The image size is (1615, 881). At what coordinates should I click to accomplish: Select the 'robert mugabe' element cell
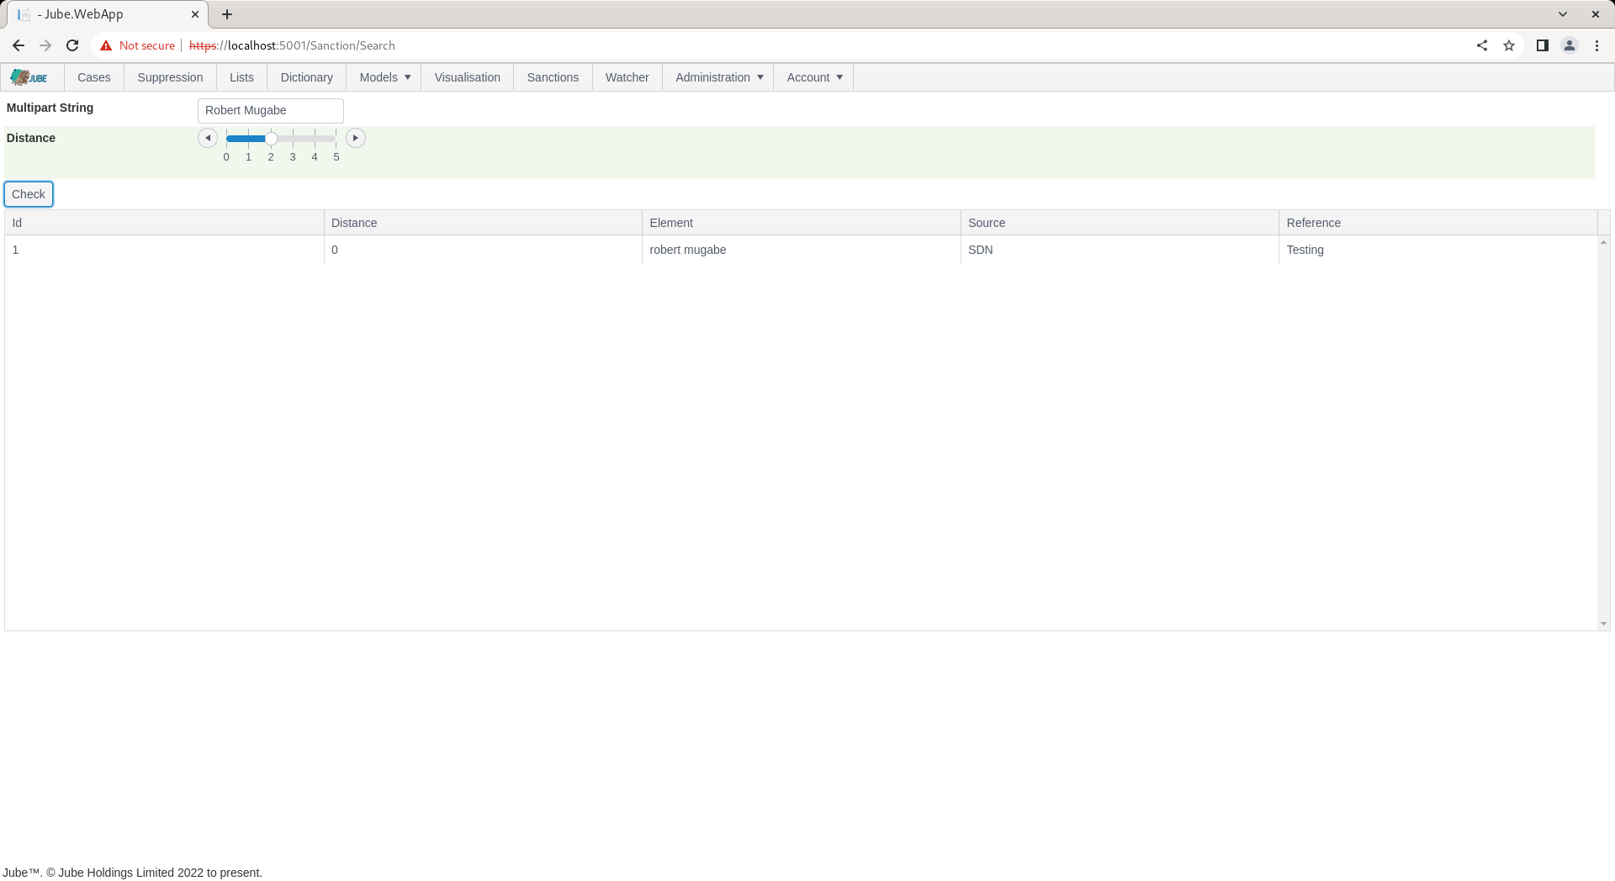(x=802, y=250)
